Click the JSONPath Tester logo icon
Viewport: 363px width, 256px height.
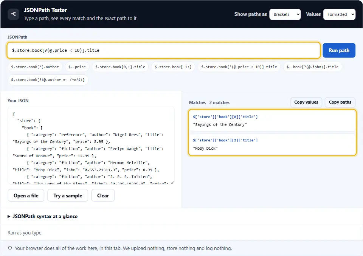(x=14, y=14)
